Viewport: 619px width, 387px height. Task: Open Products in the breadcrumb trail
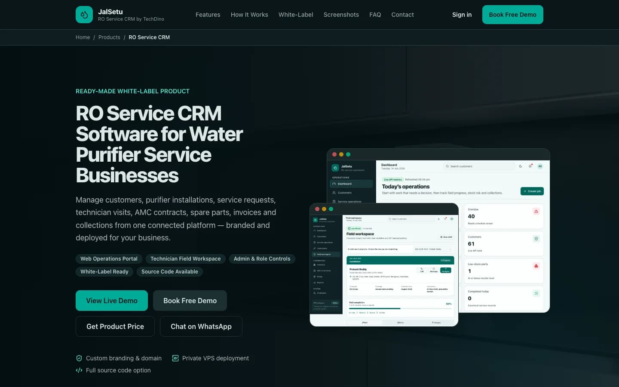109,37
